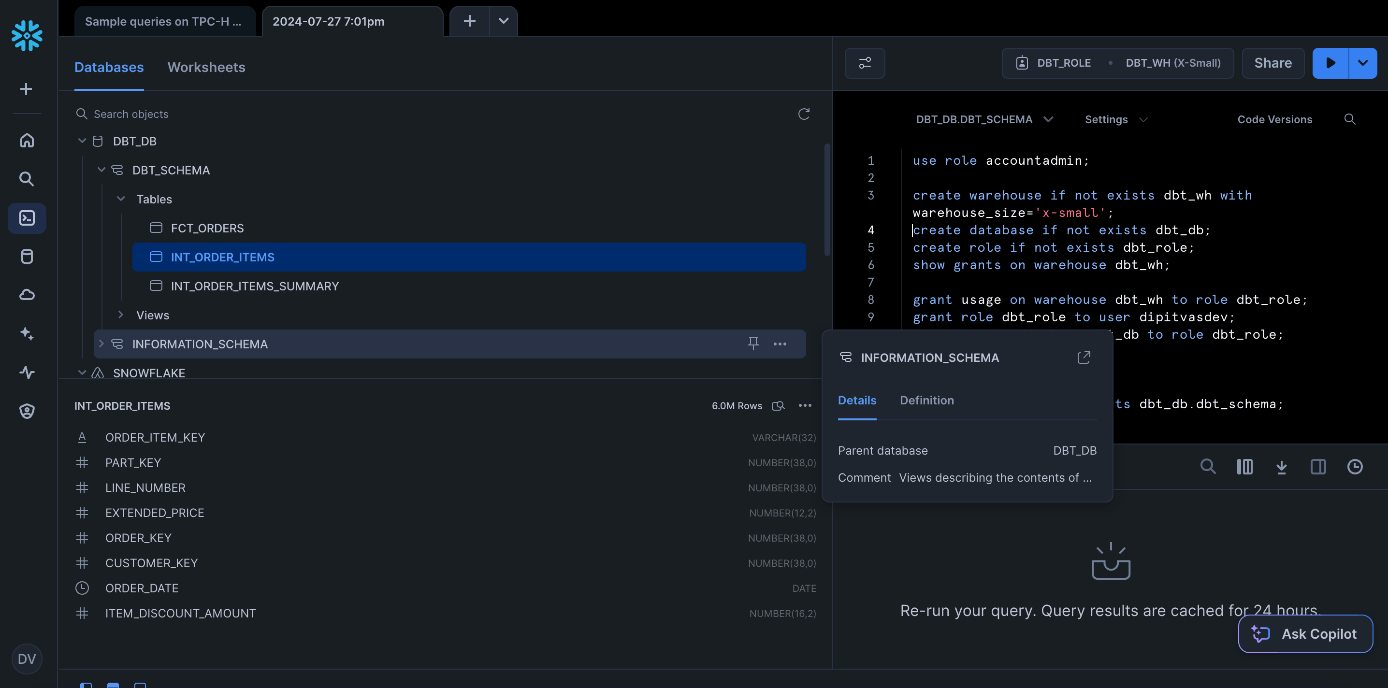Select the INT_ORDER_ITEMS_SUMMARY table
1388x688 pixels.
pos(469,286)
